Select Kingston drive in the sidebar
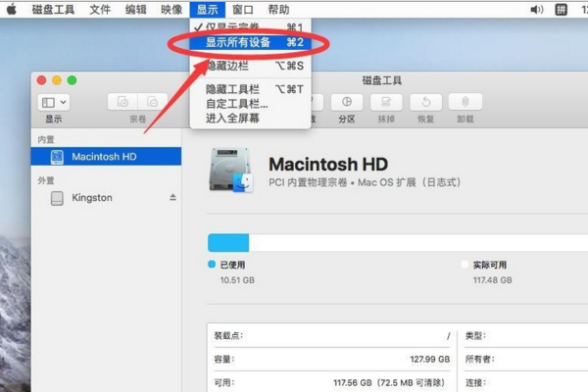 click(x=106, y=198)
